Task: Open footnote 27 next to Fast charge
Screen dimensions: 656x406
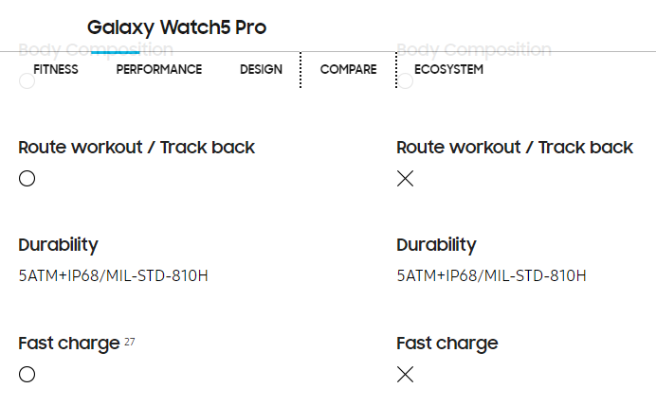Action: 130,341
